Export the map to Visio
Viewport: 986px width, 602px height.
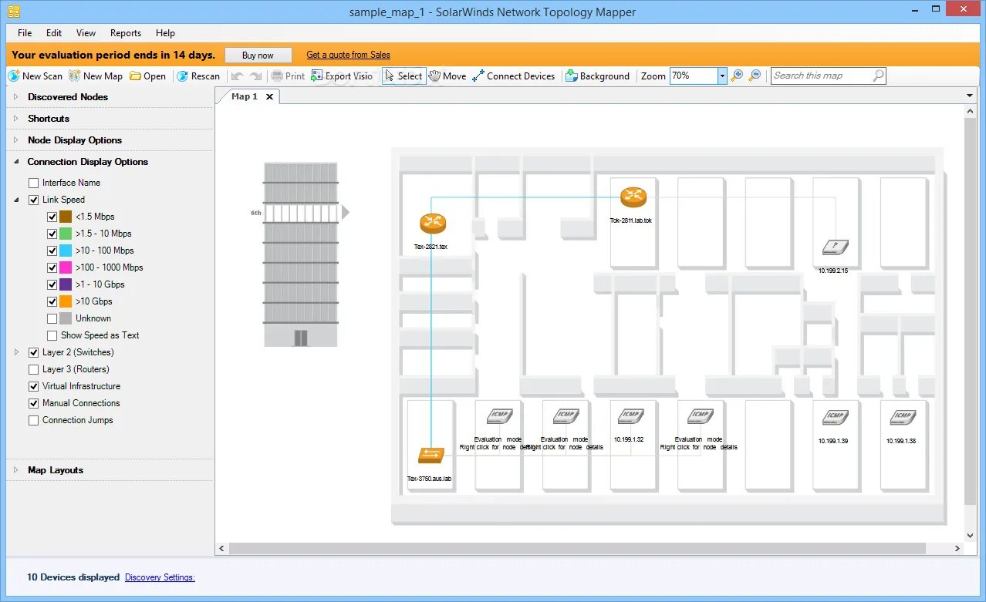click(342, 76)
